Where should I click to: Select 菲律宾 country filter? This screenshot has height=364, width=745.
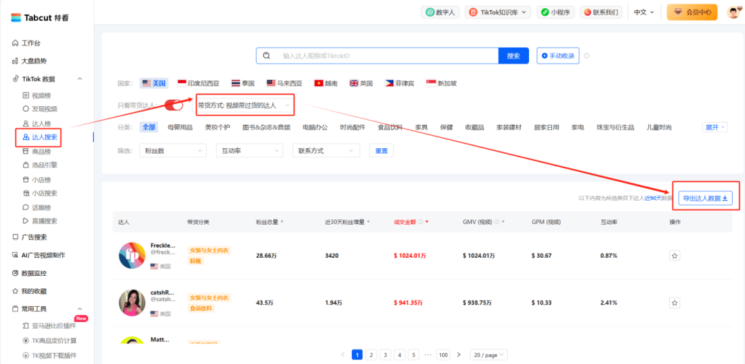[x=399, y=83]
